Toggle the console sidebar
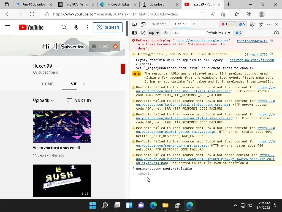This screenshot has height=212, width=282. tap(134, 33)
